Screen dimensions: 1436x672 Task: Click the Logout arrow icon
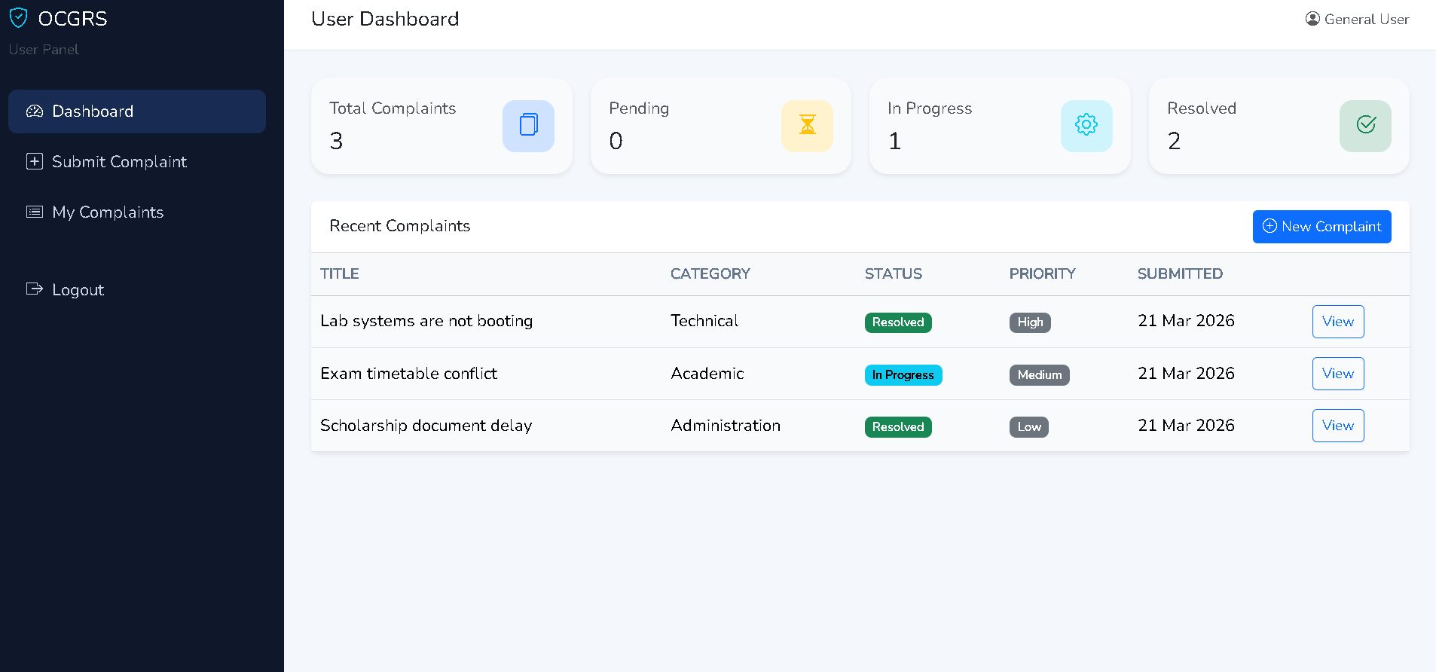tap(35, 289)
